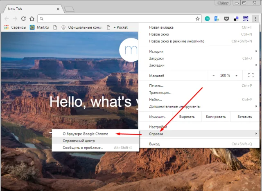Open the Google Translate extension icon
The width and height of the screenshot is (262, 191).
(217, 19)
